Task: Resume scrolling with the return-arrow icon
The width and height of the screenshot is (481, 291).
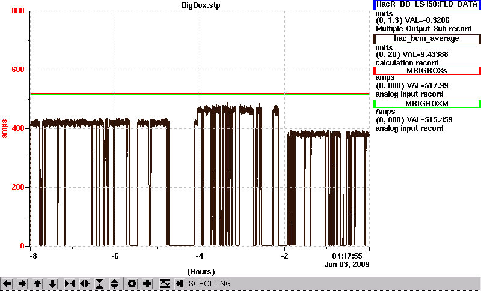Action: pos(179,284)
